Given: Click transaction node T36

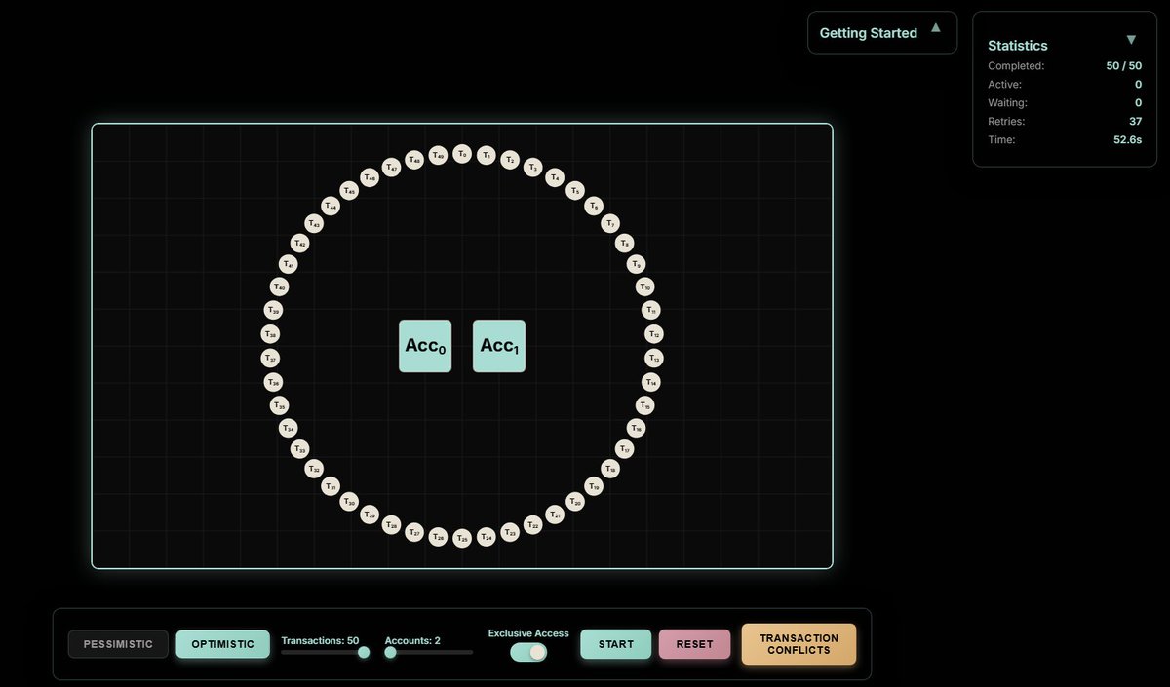Looking at the screenshot, I should tap(273, 382).
